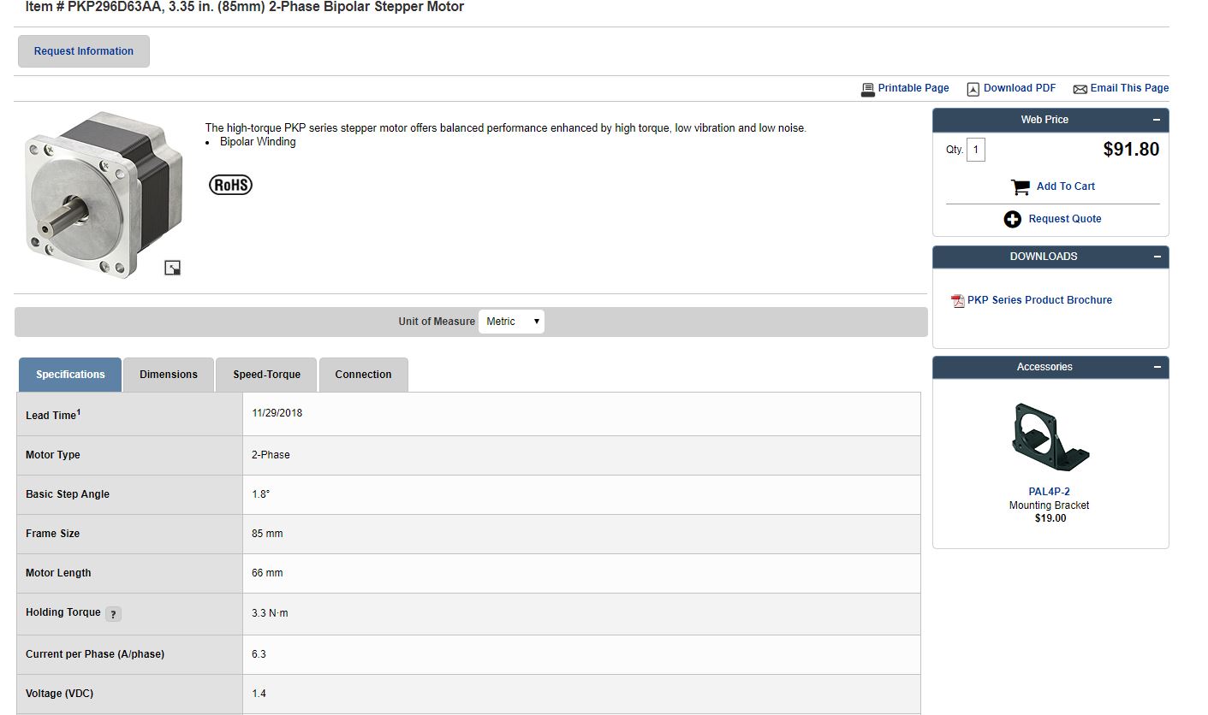Click the Lead Time row label
1208x715 pixels.
click(53, 415)
